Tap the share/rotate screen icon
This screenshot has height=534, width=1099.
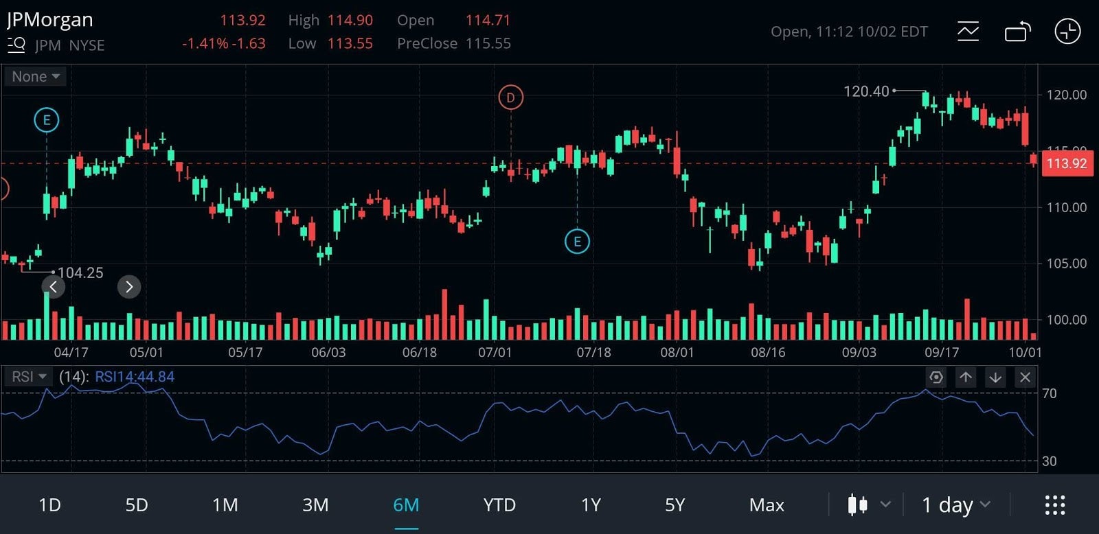pyautogui.click(x=1018, y=32)
